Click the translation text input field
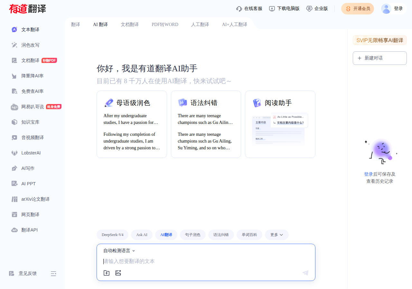Screen dimensions: 412x289 click(206, 261)
